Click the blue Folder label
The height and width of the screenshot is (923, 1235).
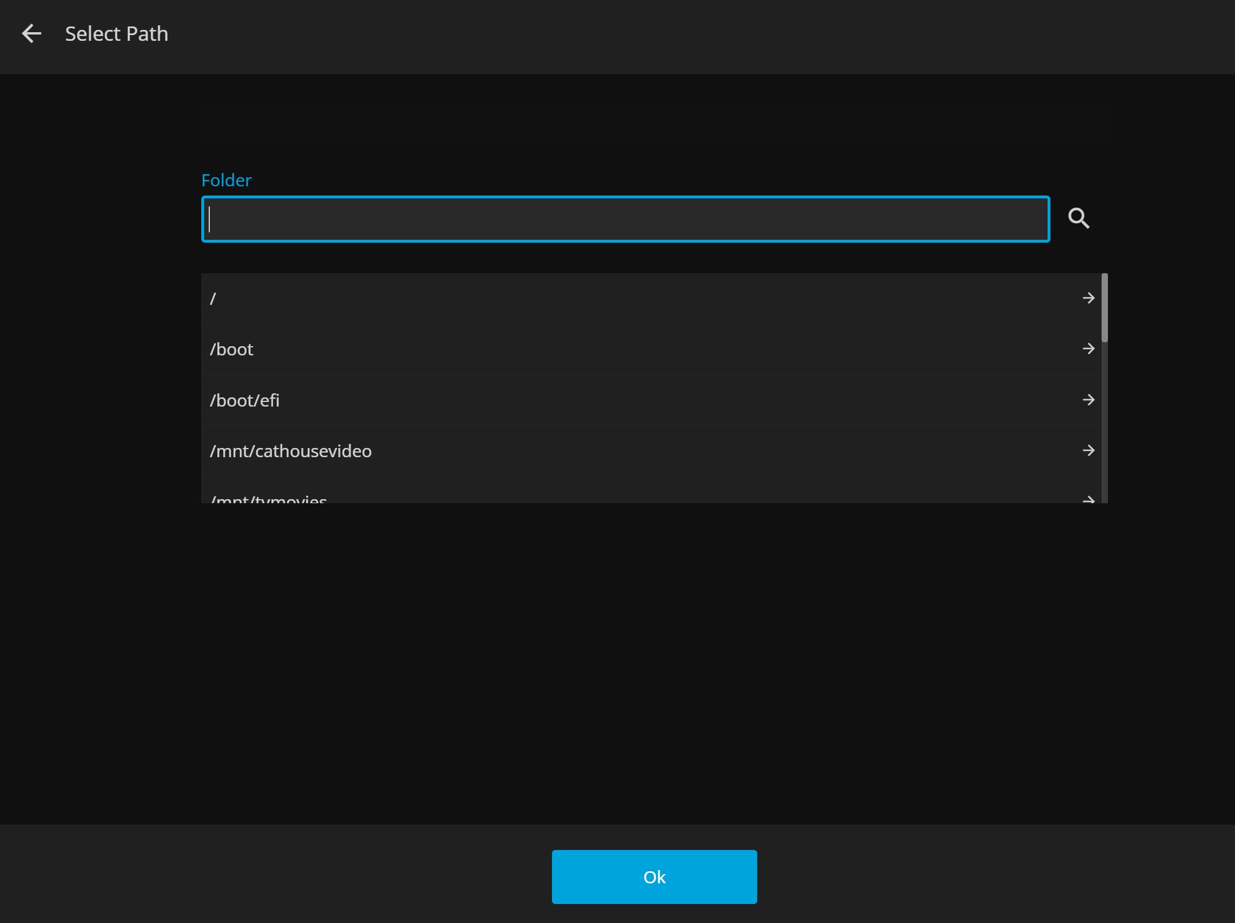pos(227,181)
